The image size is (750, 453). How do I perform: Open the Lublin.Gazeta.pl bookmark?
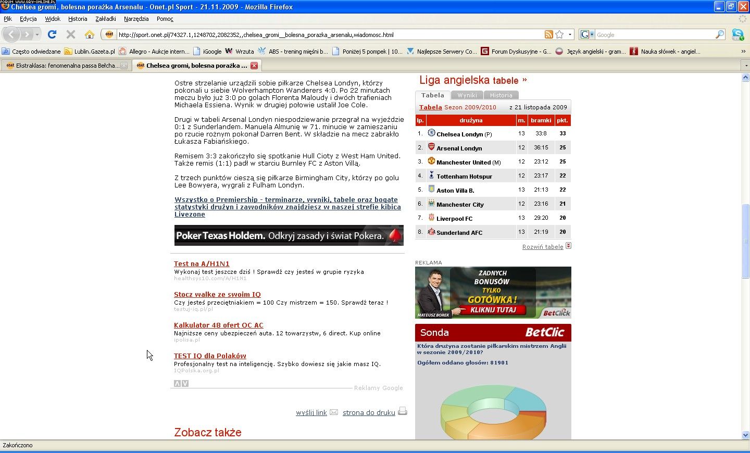click(x=90, y=51)
